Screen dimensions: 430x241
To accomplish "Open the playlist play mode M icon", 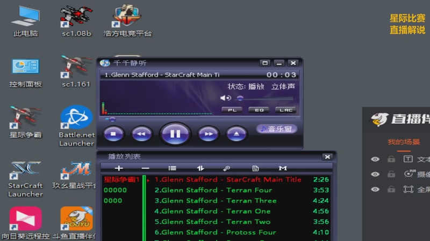I will 283,168.
